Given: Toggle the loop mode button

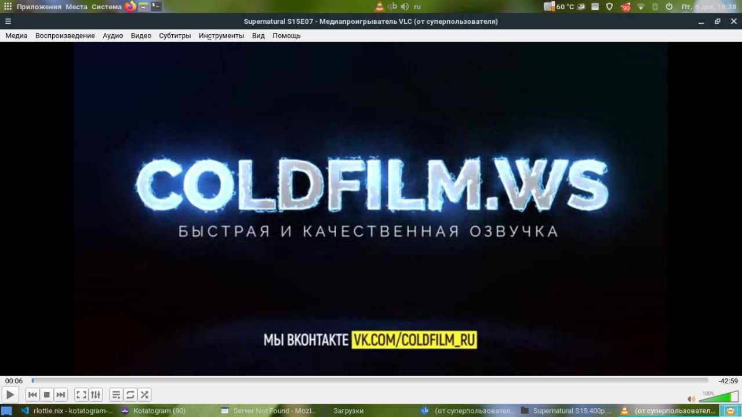Looking at the screenshot, I should (130, 395).
